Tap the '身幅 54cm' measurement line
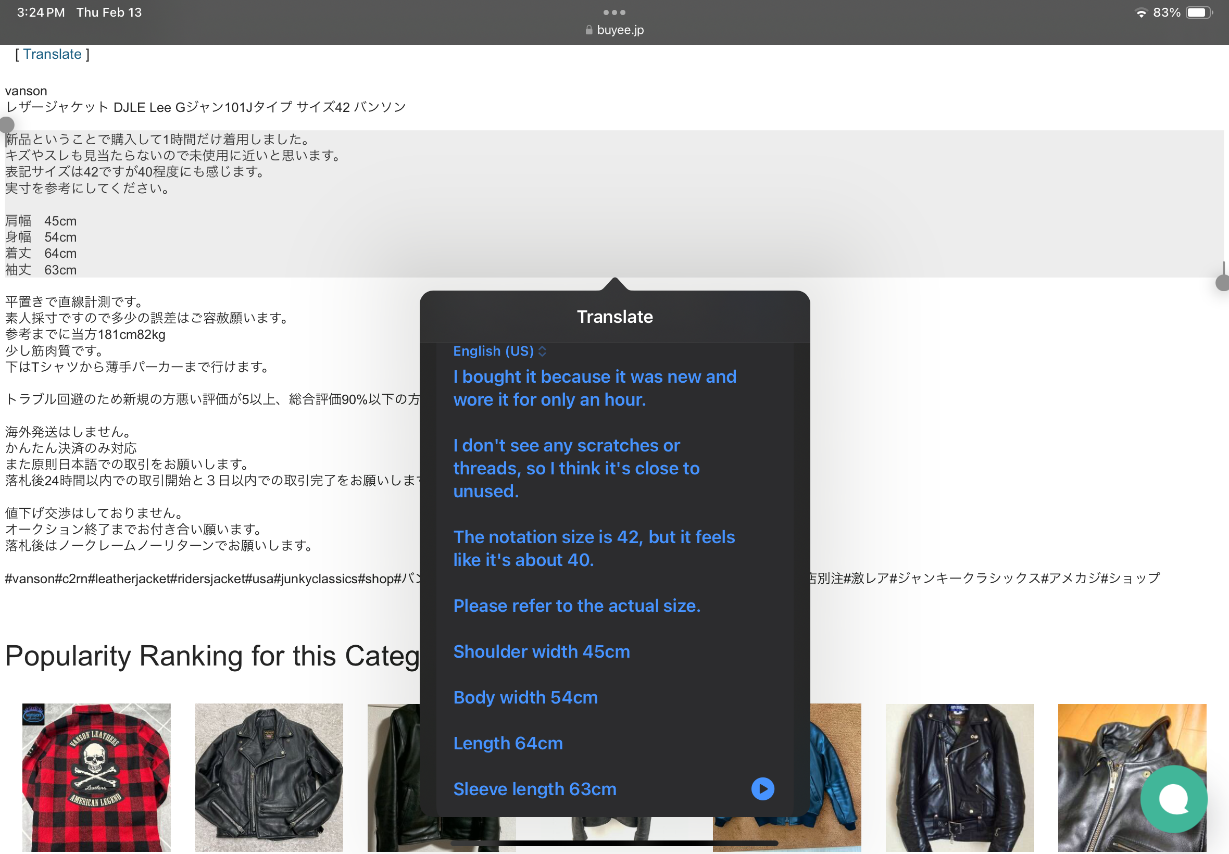 41,237
